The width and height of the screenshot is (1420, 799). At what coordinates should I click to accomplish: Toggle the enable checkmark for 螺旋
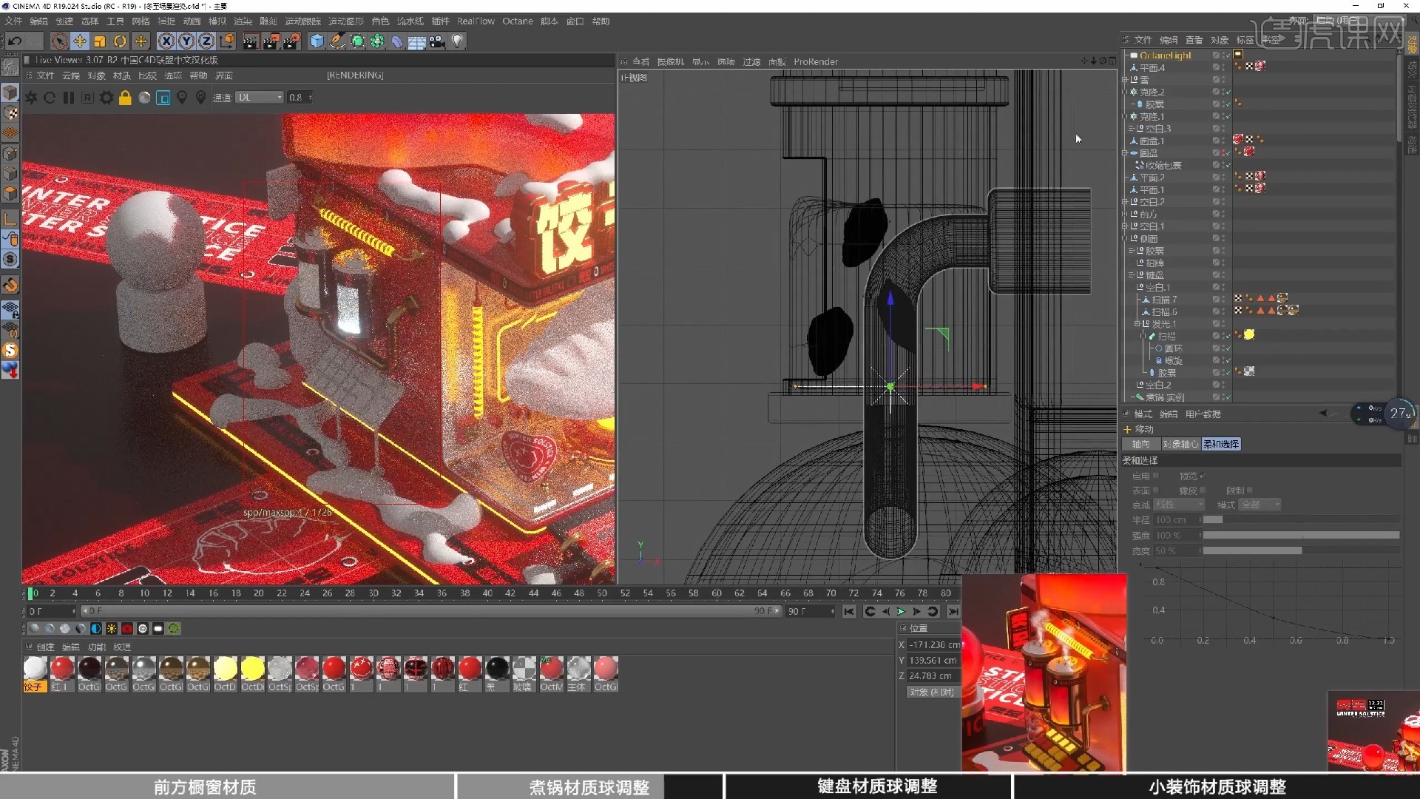point(1227,361)
